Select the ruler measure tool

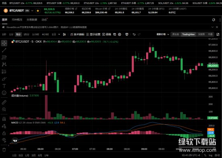(x=4, y=102)
